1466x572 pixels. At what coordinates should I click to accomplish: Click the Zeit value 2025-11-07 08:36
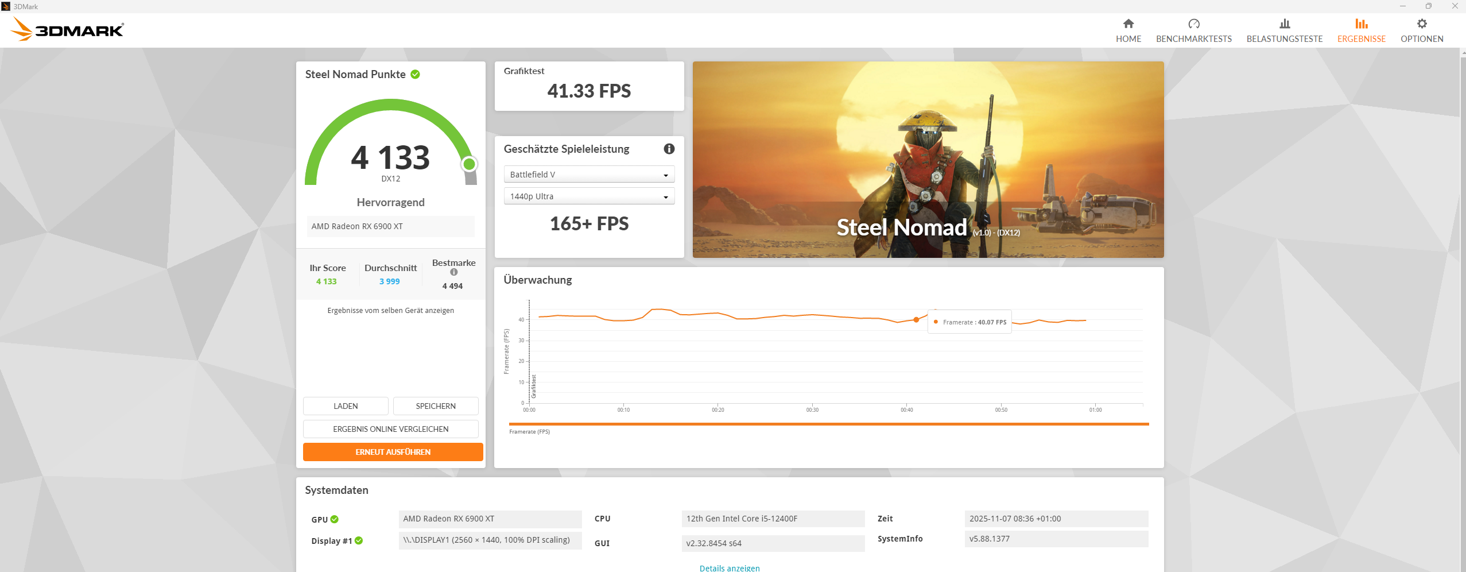(x=1056, y=519)
